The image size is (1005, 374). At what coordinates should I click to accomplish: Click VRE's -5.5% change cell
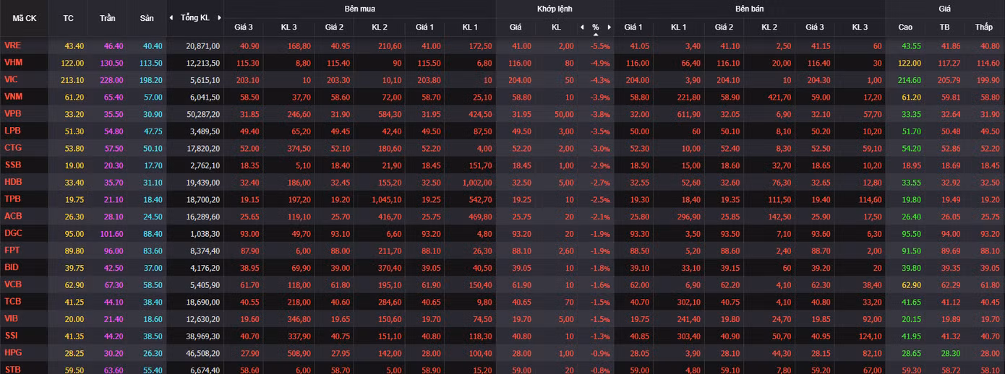coord(600,45)
